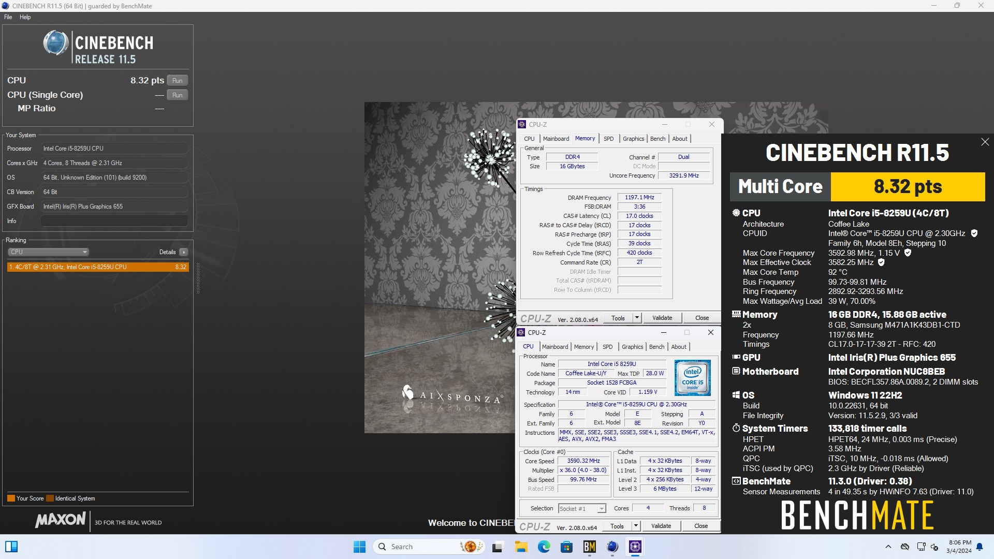The image size is (994, 559).
Task: Run the multi-core CPU benchmark
Action: coord(178,81)
